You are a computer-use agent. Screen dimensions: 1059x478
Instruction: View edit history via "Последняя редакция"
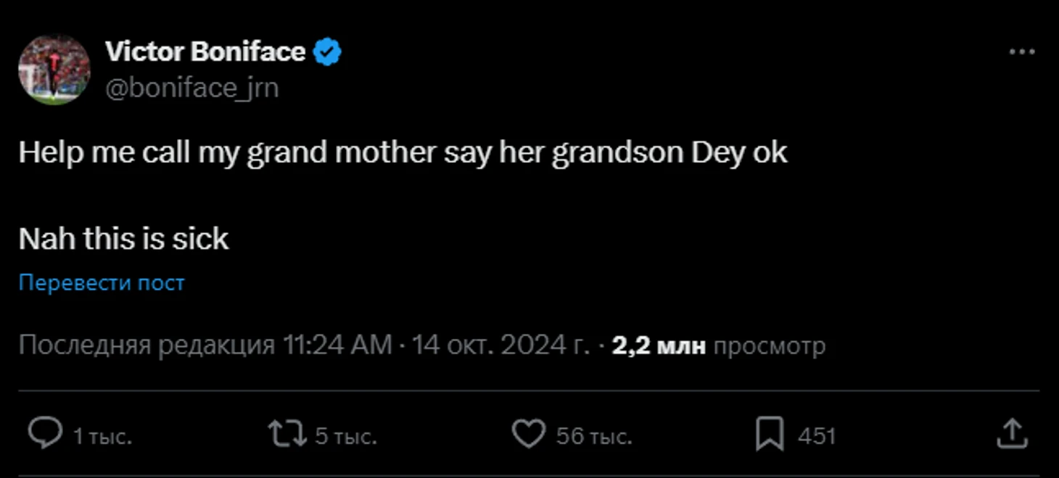[x=147, y=345]
